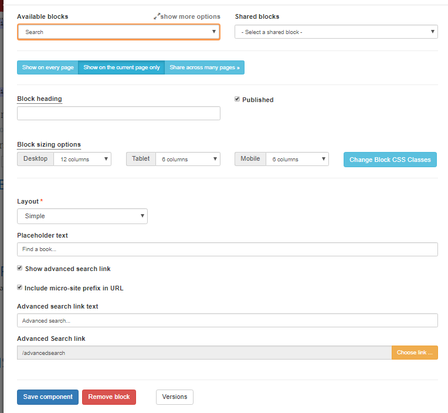
Task: Switch to Share across many pages
Action: tap(204, 67)
